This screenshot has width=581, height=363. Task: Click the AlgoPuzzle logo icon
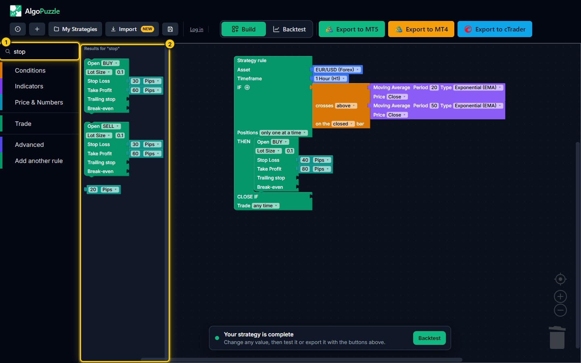pyautogui.click(x=16, y=11)
